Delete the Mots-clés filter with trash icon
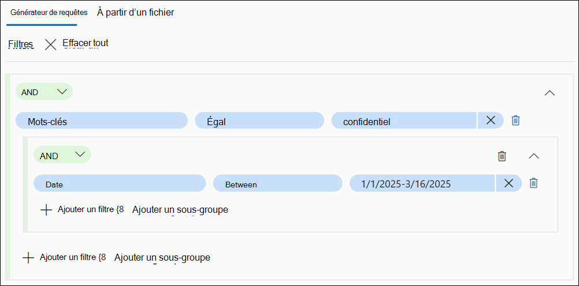 coord(516,120)
